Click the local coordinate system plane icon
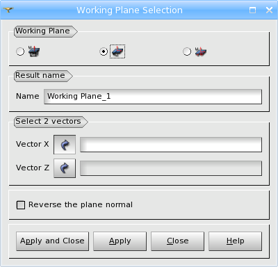The height and width of the screenshot is (267, 278). 201,51
